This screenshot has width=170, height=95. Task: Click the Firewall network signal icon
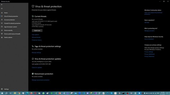2,23
